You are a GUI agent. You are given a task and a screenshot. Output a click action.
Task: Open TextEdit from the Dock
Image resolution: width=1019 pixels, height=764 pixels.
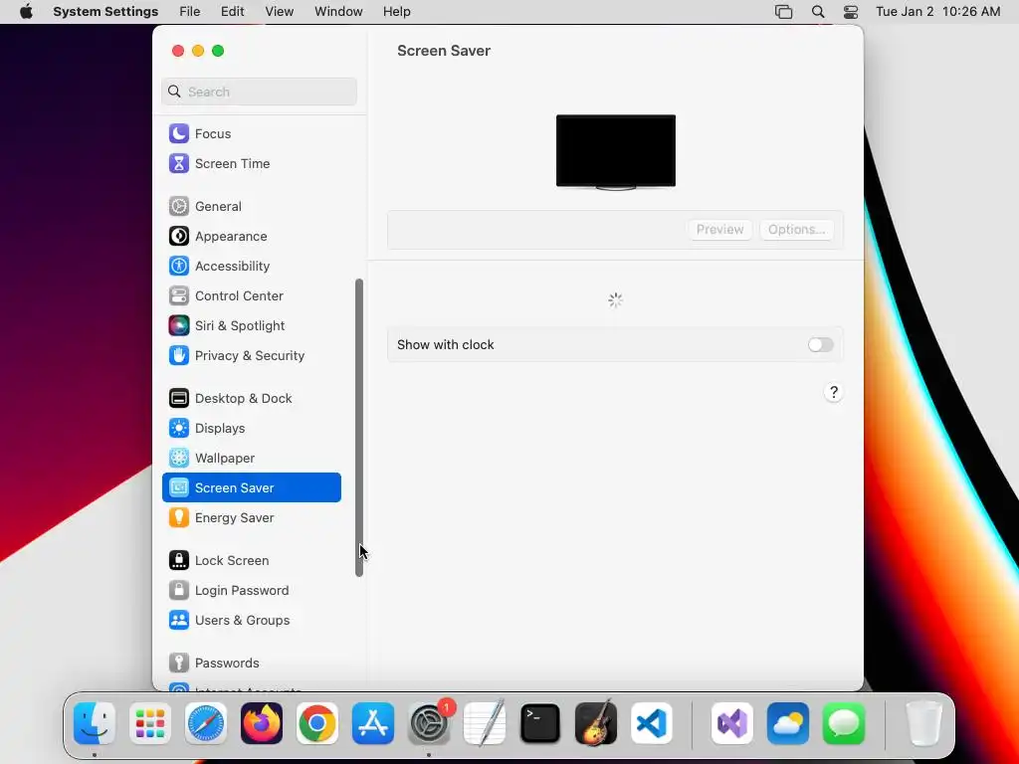coord(485,723)
